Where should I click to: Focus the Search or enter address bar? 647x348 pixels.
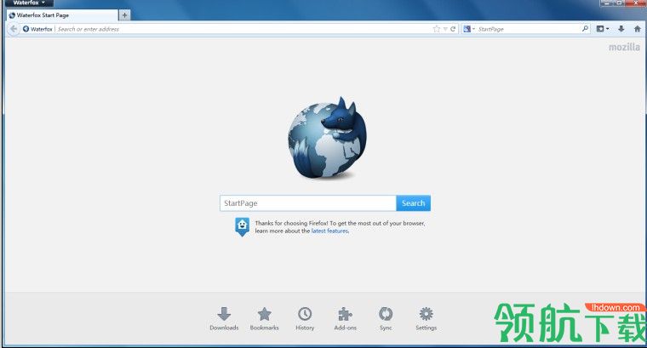[x=243, y=29]
